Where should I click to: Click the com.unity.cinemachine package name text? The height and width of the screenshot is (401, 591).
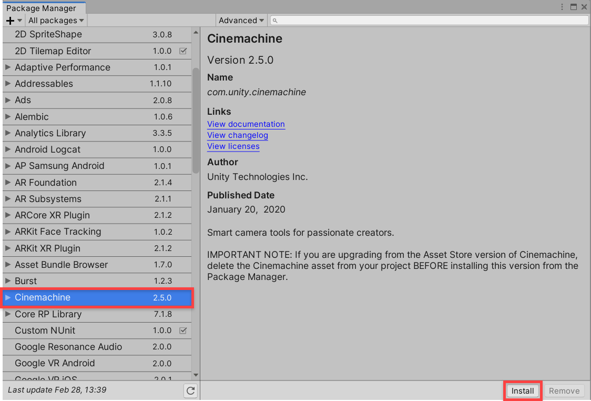pyautogui.click(x=256, y=92)
